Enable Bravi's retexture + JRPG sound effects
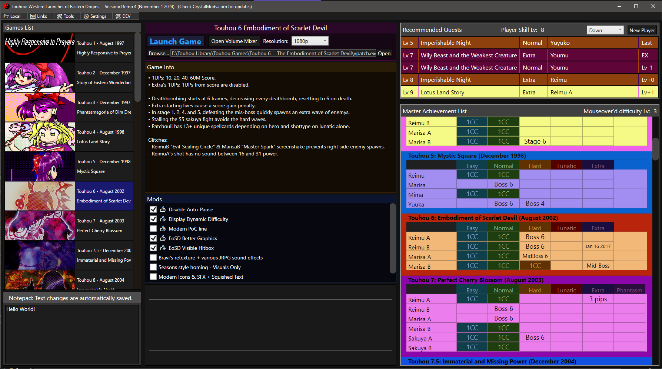 pos(153,258)
